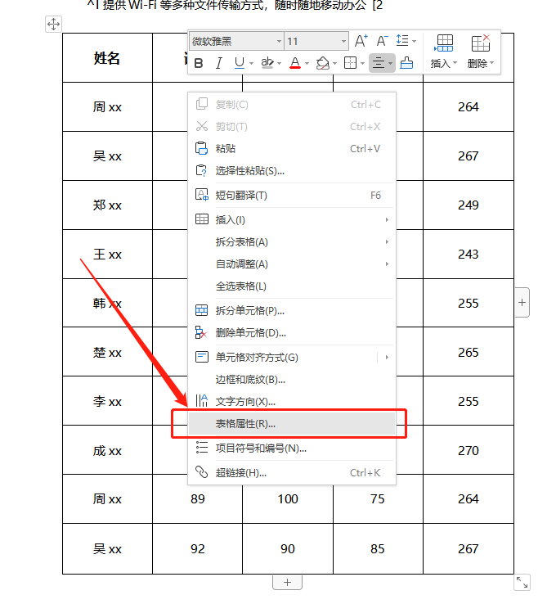
Task: Click the borders icon
Action: tap(350, 63)
